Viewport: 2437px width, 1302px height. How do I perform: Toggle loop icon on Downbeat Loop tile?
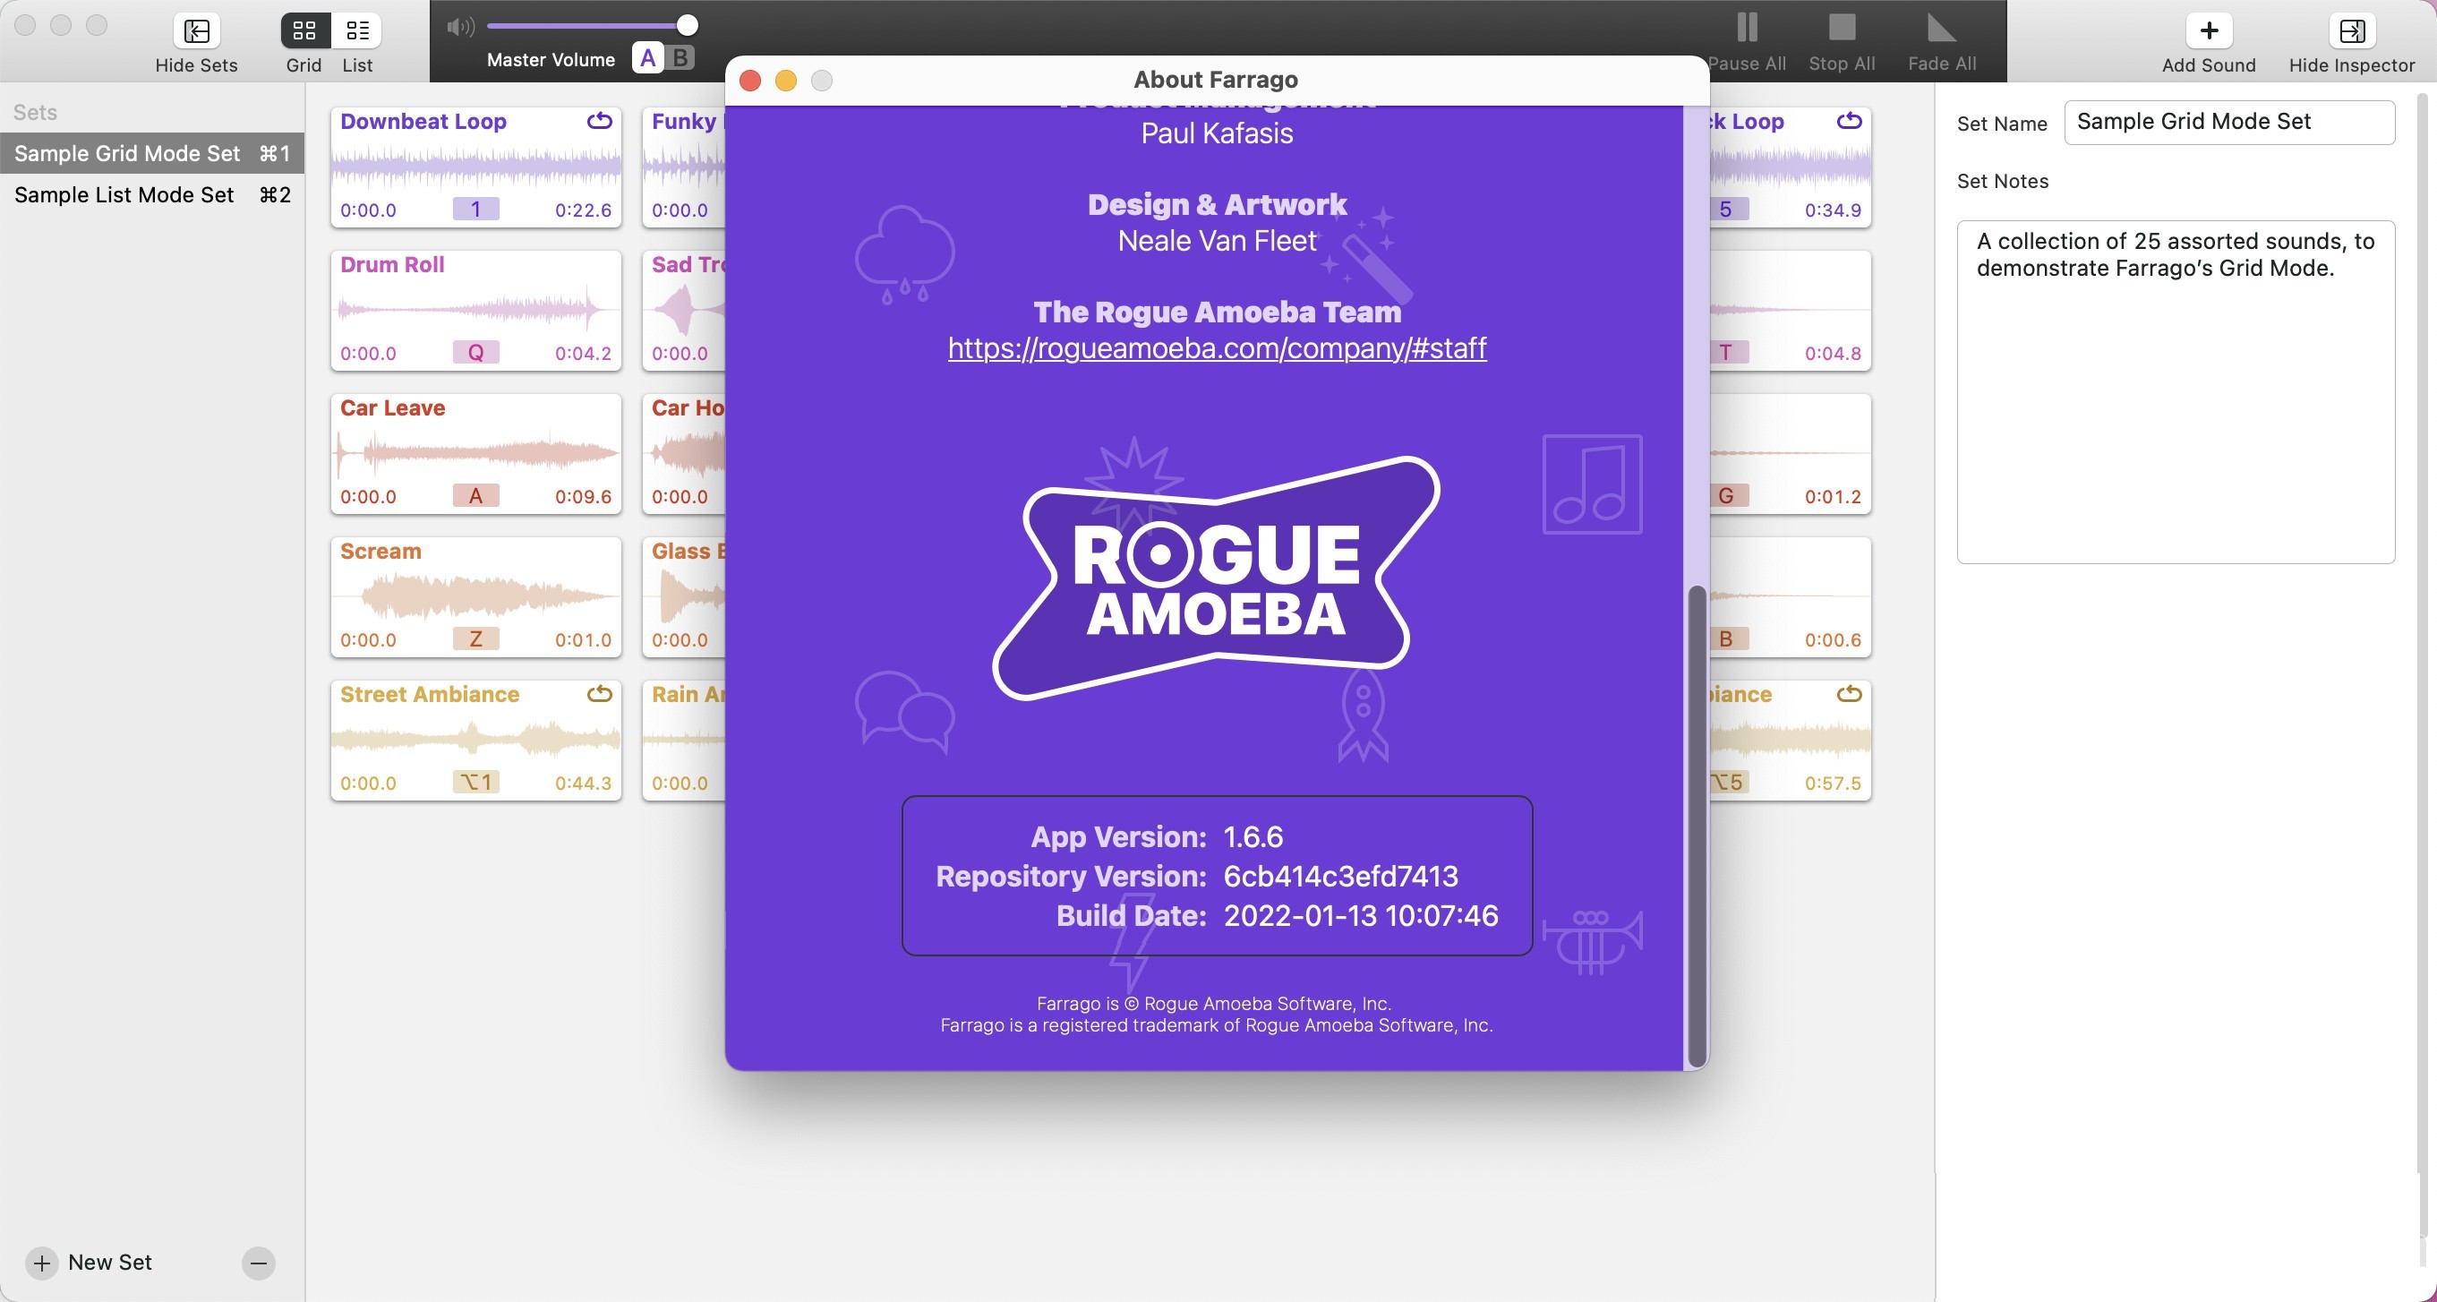click(x=599, y=121)
